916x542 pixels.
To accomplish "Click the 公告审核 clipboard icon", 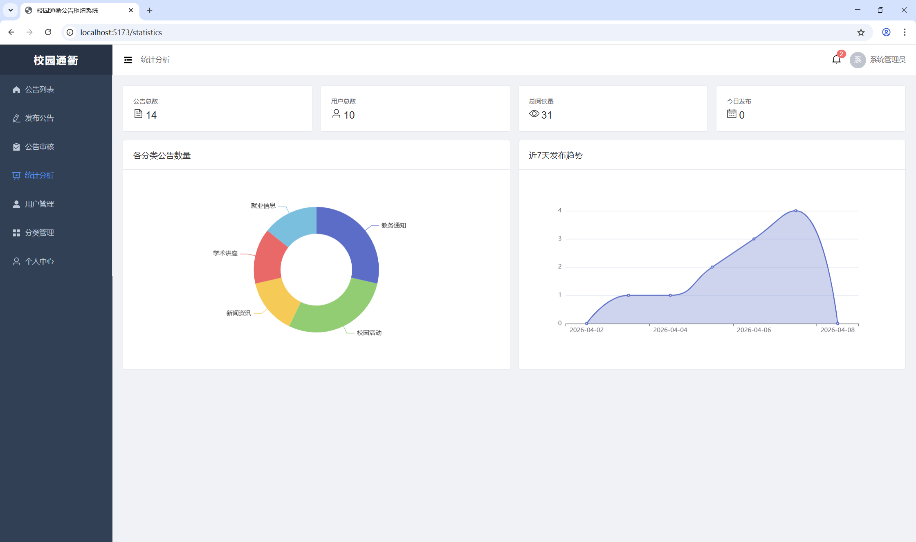I will click(x=16, y=147).
